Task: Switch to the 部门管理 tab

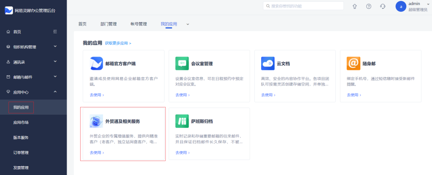Action: [x=108, y=24]
